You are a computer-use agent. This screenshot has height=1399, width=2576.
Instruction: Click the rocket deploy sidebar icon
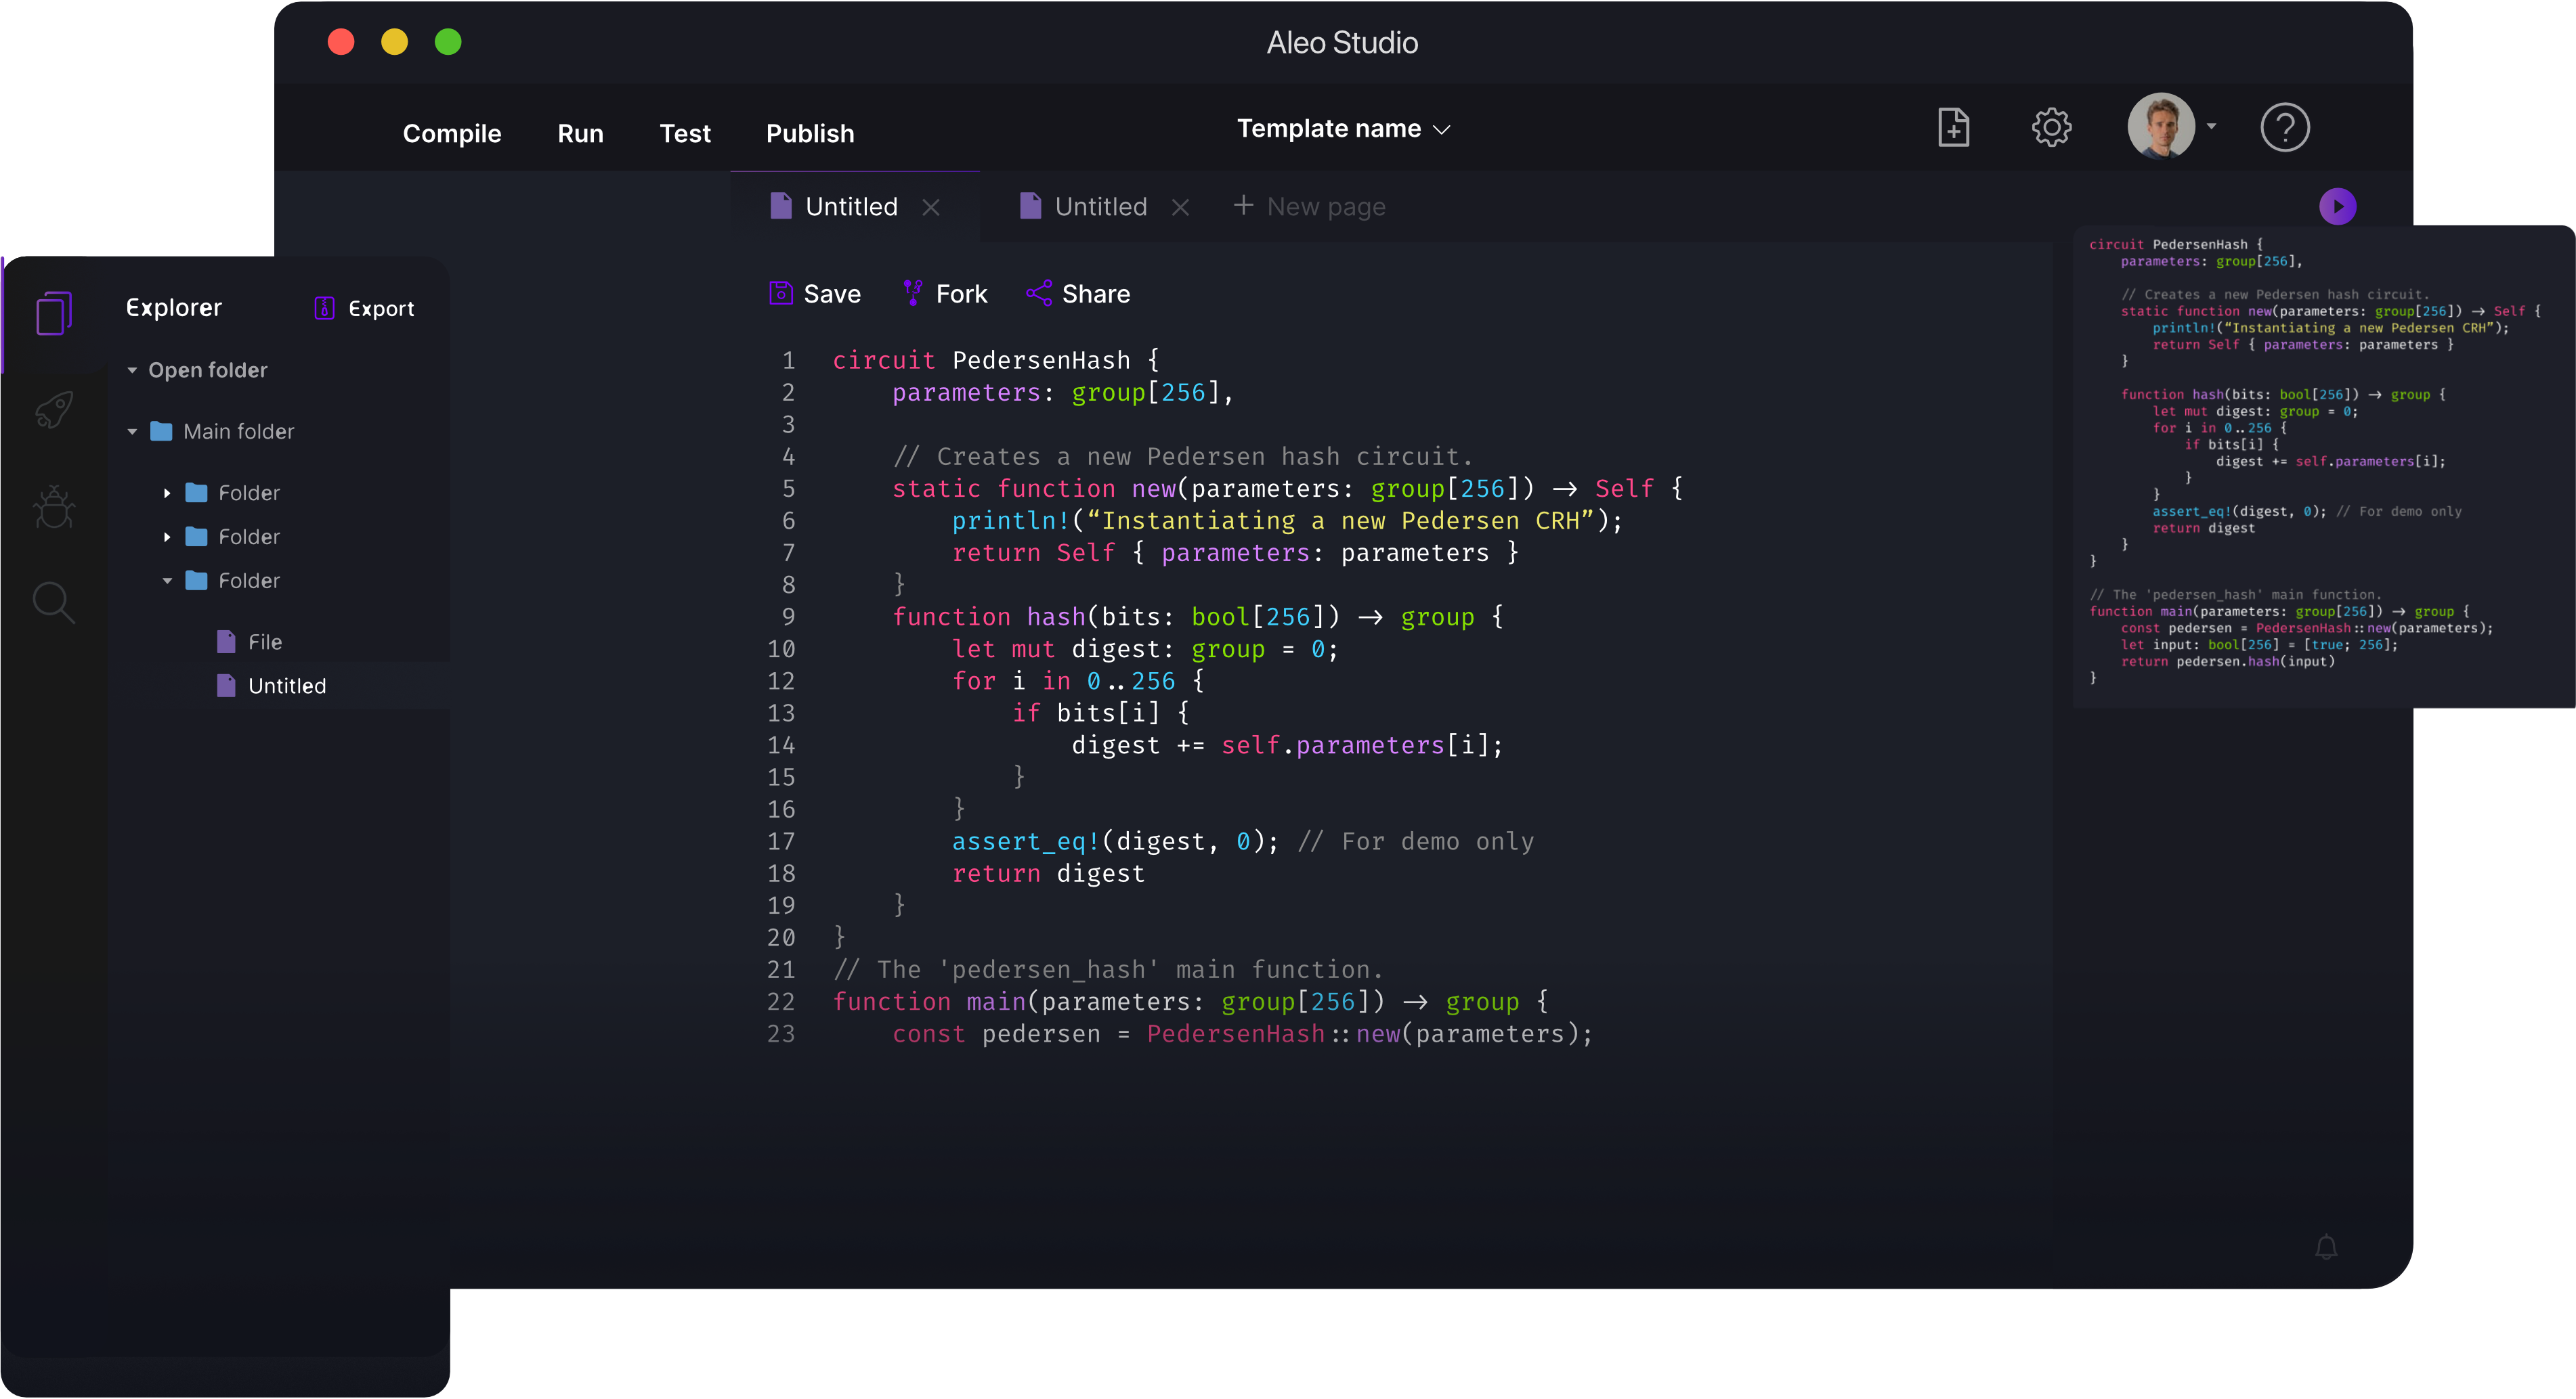pyautogui.click(x=54, y=409)
